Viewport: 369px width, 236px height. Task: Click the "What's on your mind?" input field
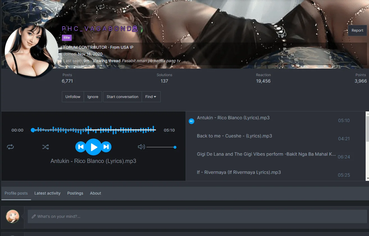point(197,216)
